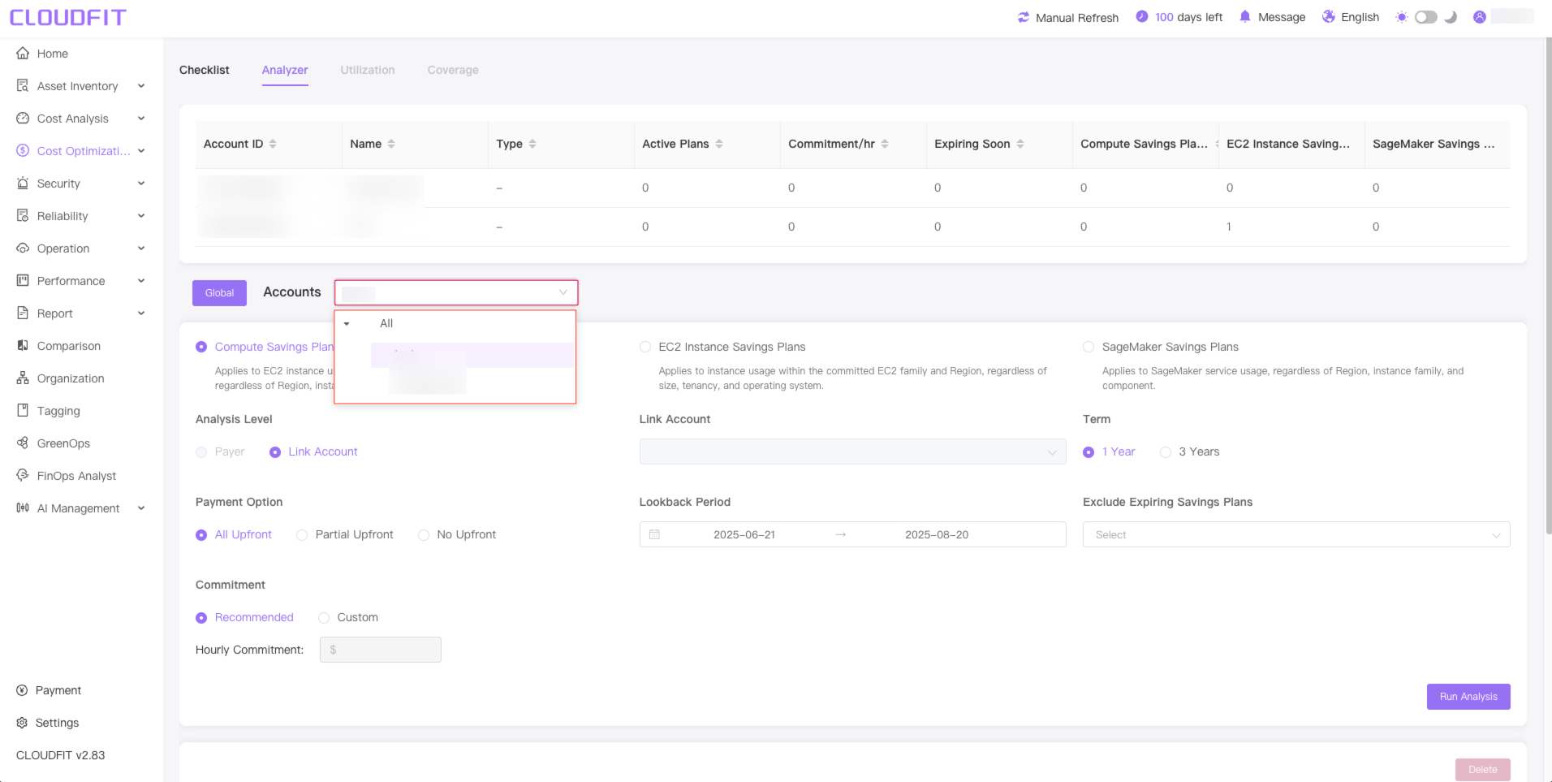This screenshot has height=782, width=1552.
Task: Click the Global button
Action: tap(219, 293)
